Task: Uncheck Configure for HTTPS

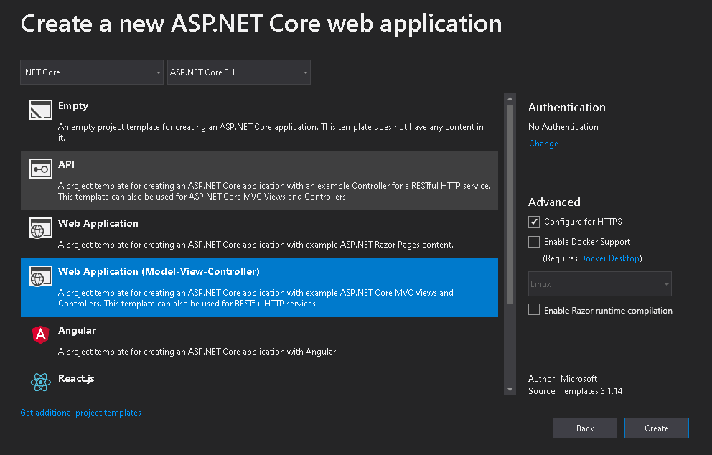Action: point(534,222)
